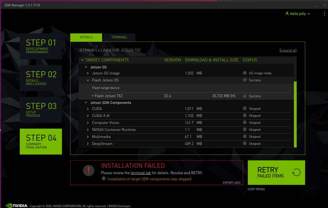Click the skipped icon for NVIDIA Container Runtime
This screenshot has width=328, height=208.
(245, 129)
